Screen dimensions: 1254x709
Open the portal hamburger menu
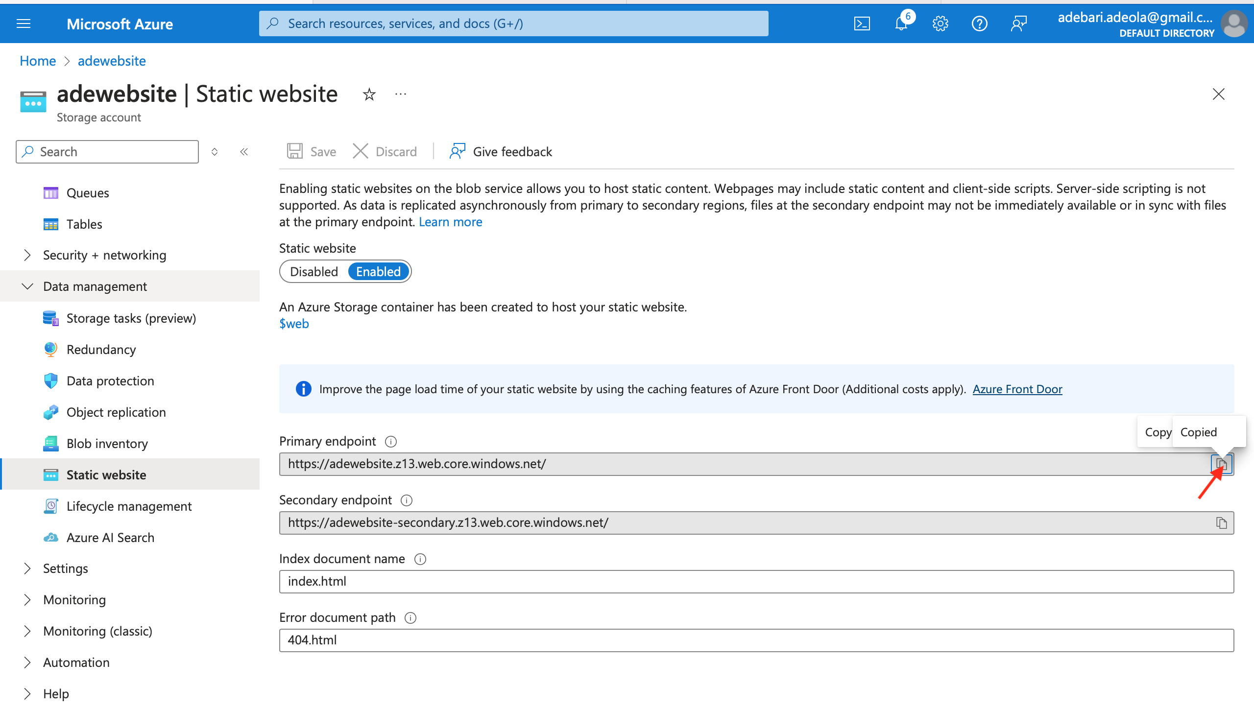pyautogui.click(x=24, y=24)
